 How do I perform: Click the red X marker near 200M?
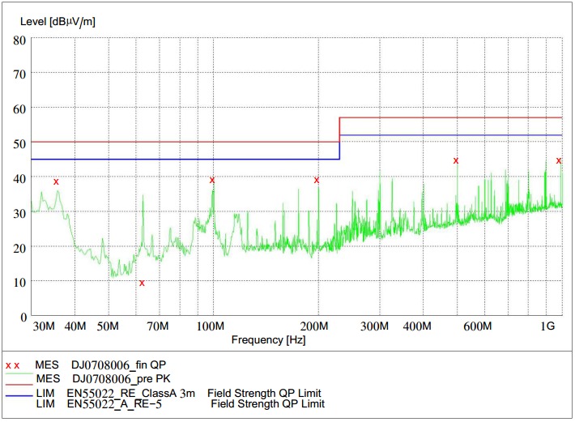pyautogui.click(x=317, y=180)
